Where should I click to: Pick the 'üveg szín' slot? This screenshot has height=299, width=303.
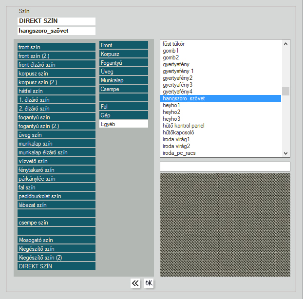click(57, 134)
